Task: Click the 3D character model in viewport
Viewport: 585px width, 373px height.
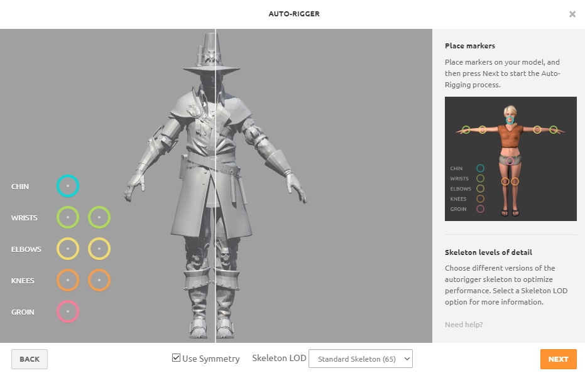Action: tap(216, 186)
